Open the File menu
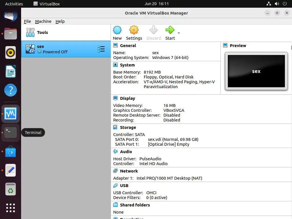This screenshot has height=219, width=292. [x=27, y=21]
